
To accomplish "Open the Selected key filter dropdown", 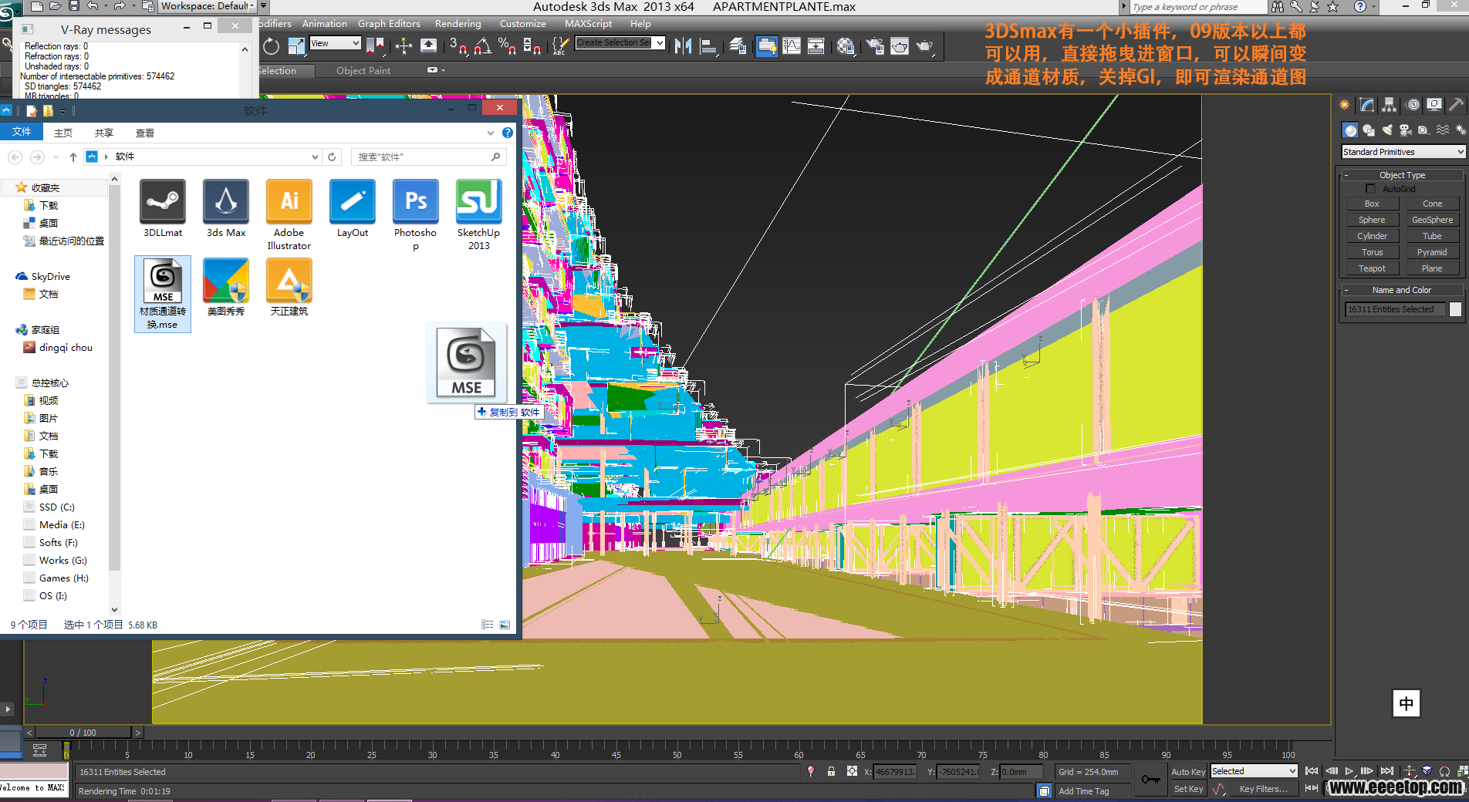I will (x=1254, y=771).
